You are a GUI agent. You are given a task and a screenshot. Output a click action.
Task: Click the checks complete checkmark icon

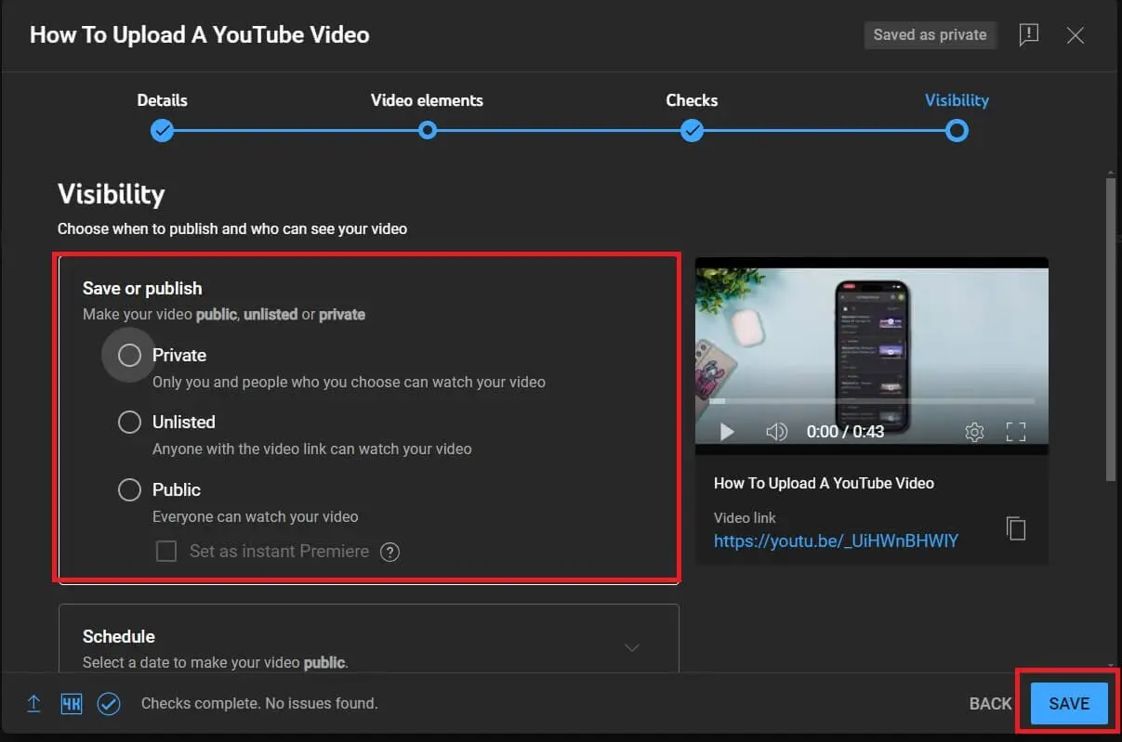pyautogui.click(x=109, y=703)
